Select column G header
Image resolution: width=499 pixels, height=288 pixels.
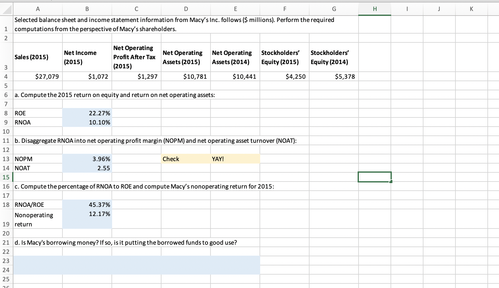[x=334, y=9]
